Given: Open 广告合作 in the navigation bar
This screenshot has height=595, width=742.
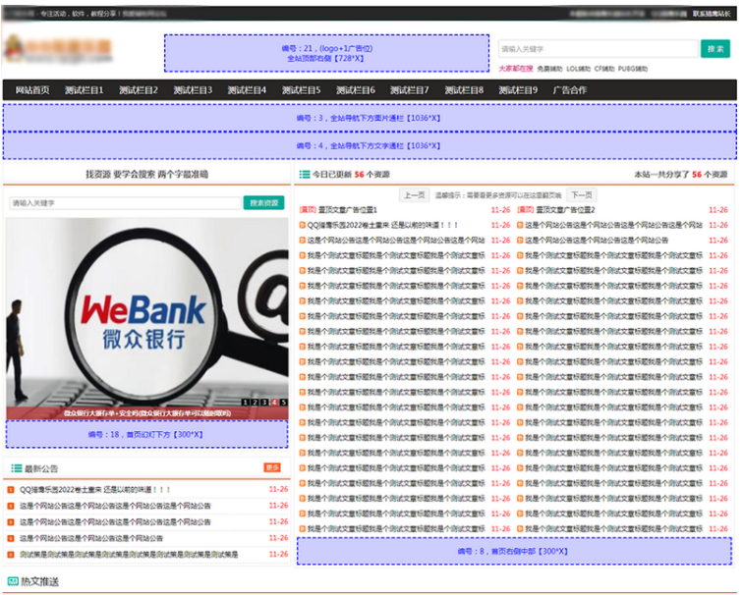Looking at the screenshot, I should (x=570, y=90).
